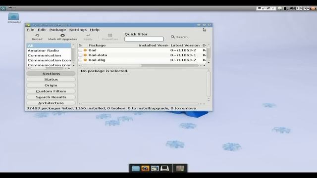Image resolution: width=317 pixels, height=178 pixels.
Task: Click the Status filter button
Action: [x=51, y=80]
